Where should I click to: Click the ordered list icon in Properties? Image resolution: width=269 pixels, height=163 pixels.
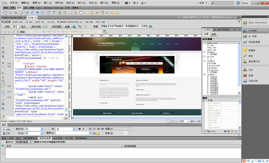(94, 129)
